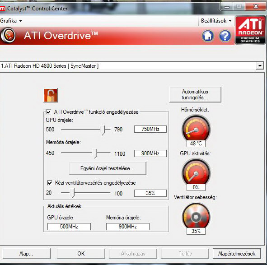Click the current memory clock 900MHz field
267x265 pixels.
(x=128, y=227)
